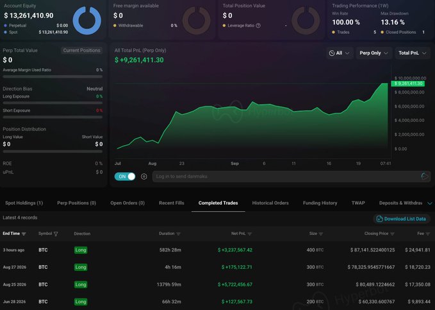The image size is (435, 310).
Task: Click the Average Margin Used Ratio bar
Action: pos(53,76)
